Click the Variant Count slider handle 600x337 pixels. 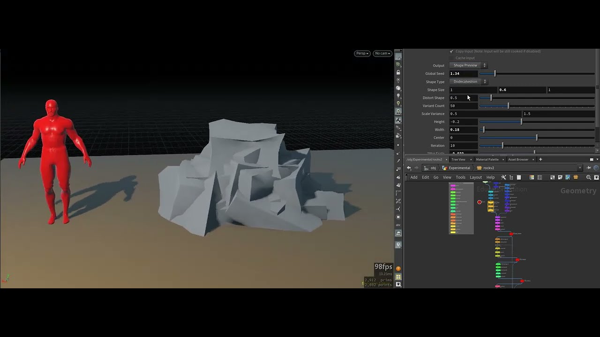508,106
